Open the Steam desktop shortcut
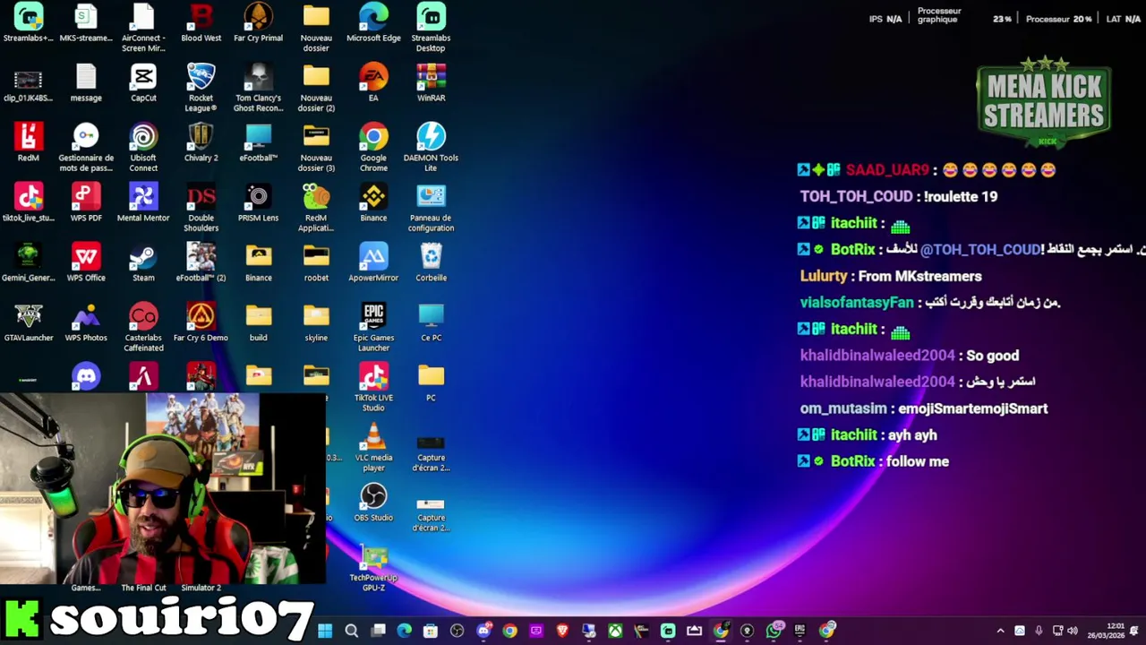This screenshot has height=645, width=1146. (143, 263)
